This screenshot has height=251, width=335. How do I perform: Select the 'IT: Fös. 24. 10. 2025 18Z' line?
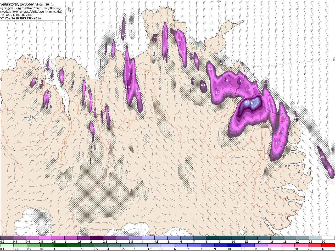(x=16, y=15)
